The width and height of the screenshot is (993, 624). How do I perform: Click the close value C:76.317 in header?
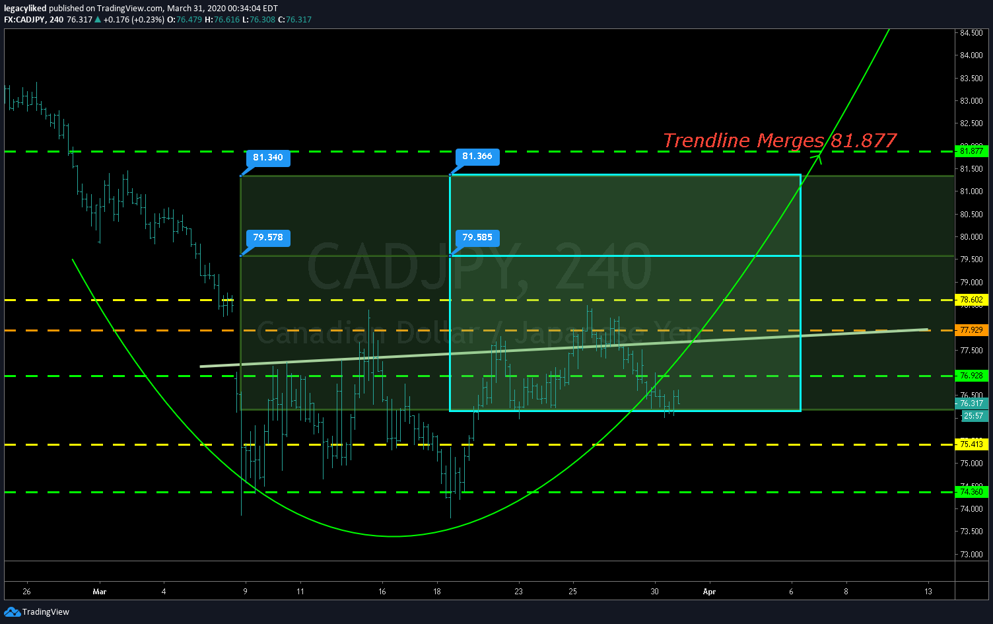[x=294, y=20]
